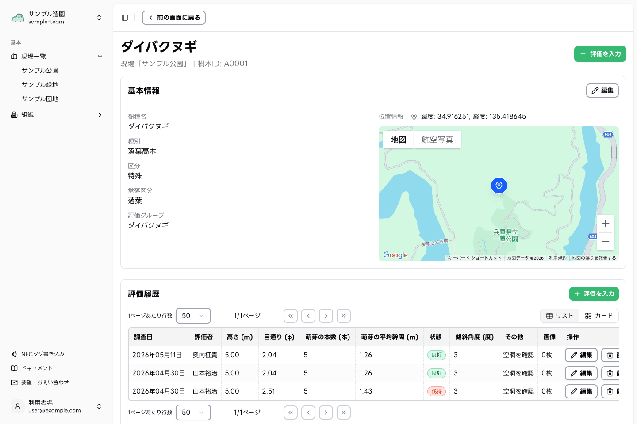The width and height of the screenshot is (637, 424).
Task: Click the NFC wave icon
Action: (14, 354)
